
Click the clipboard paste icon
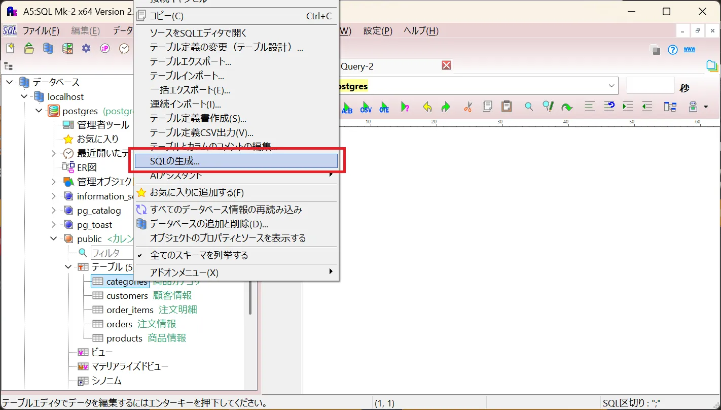tap(506, 107)
